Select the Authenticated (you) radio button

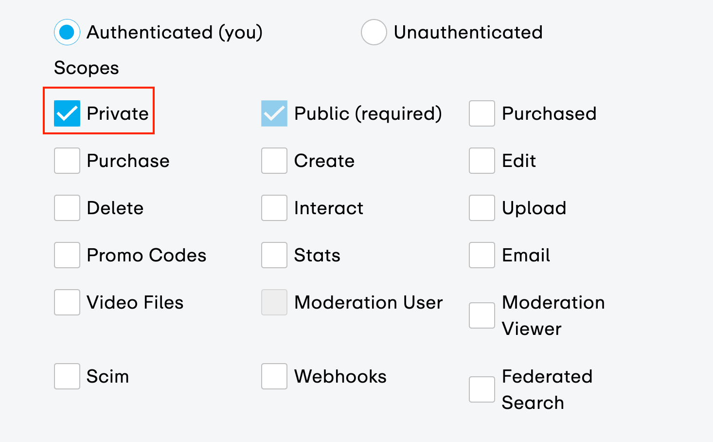[x=67, y=32]
